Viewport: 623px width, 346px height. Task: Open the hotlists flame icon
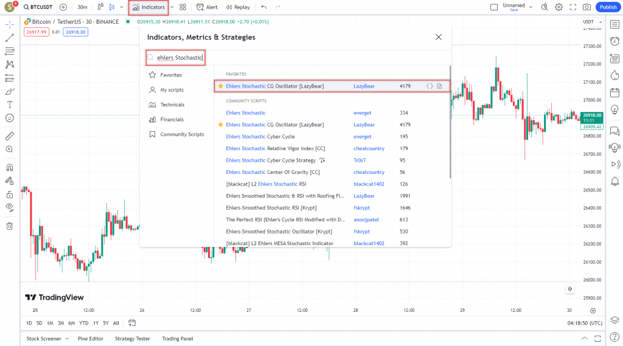(614, 75)
